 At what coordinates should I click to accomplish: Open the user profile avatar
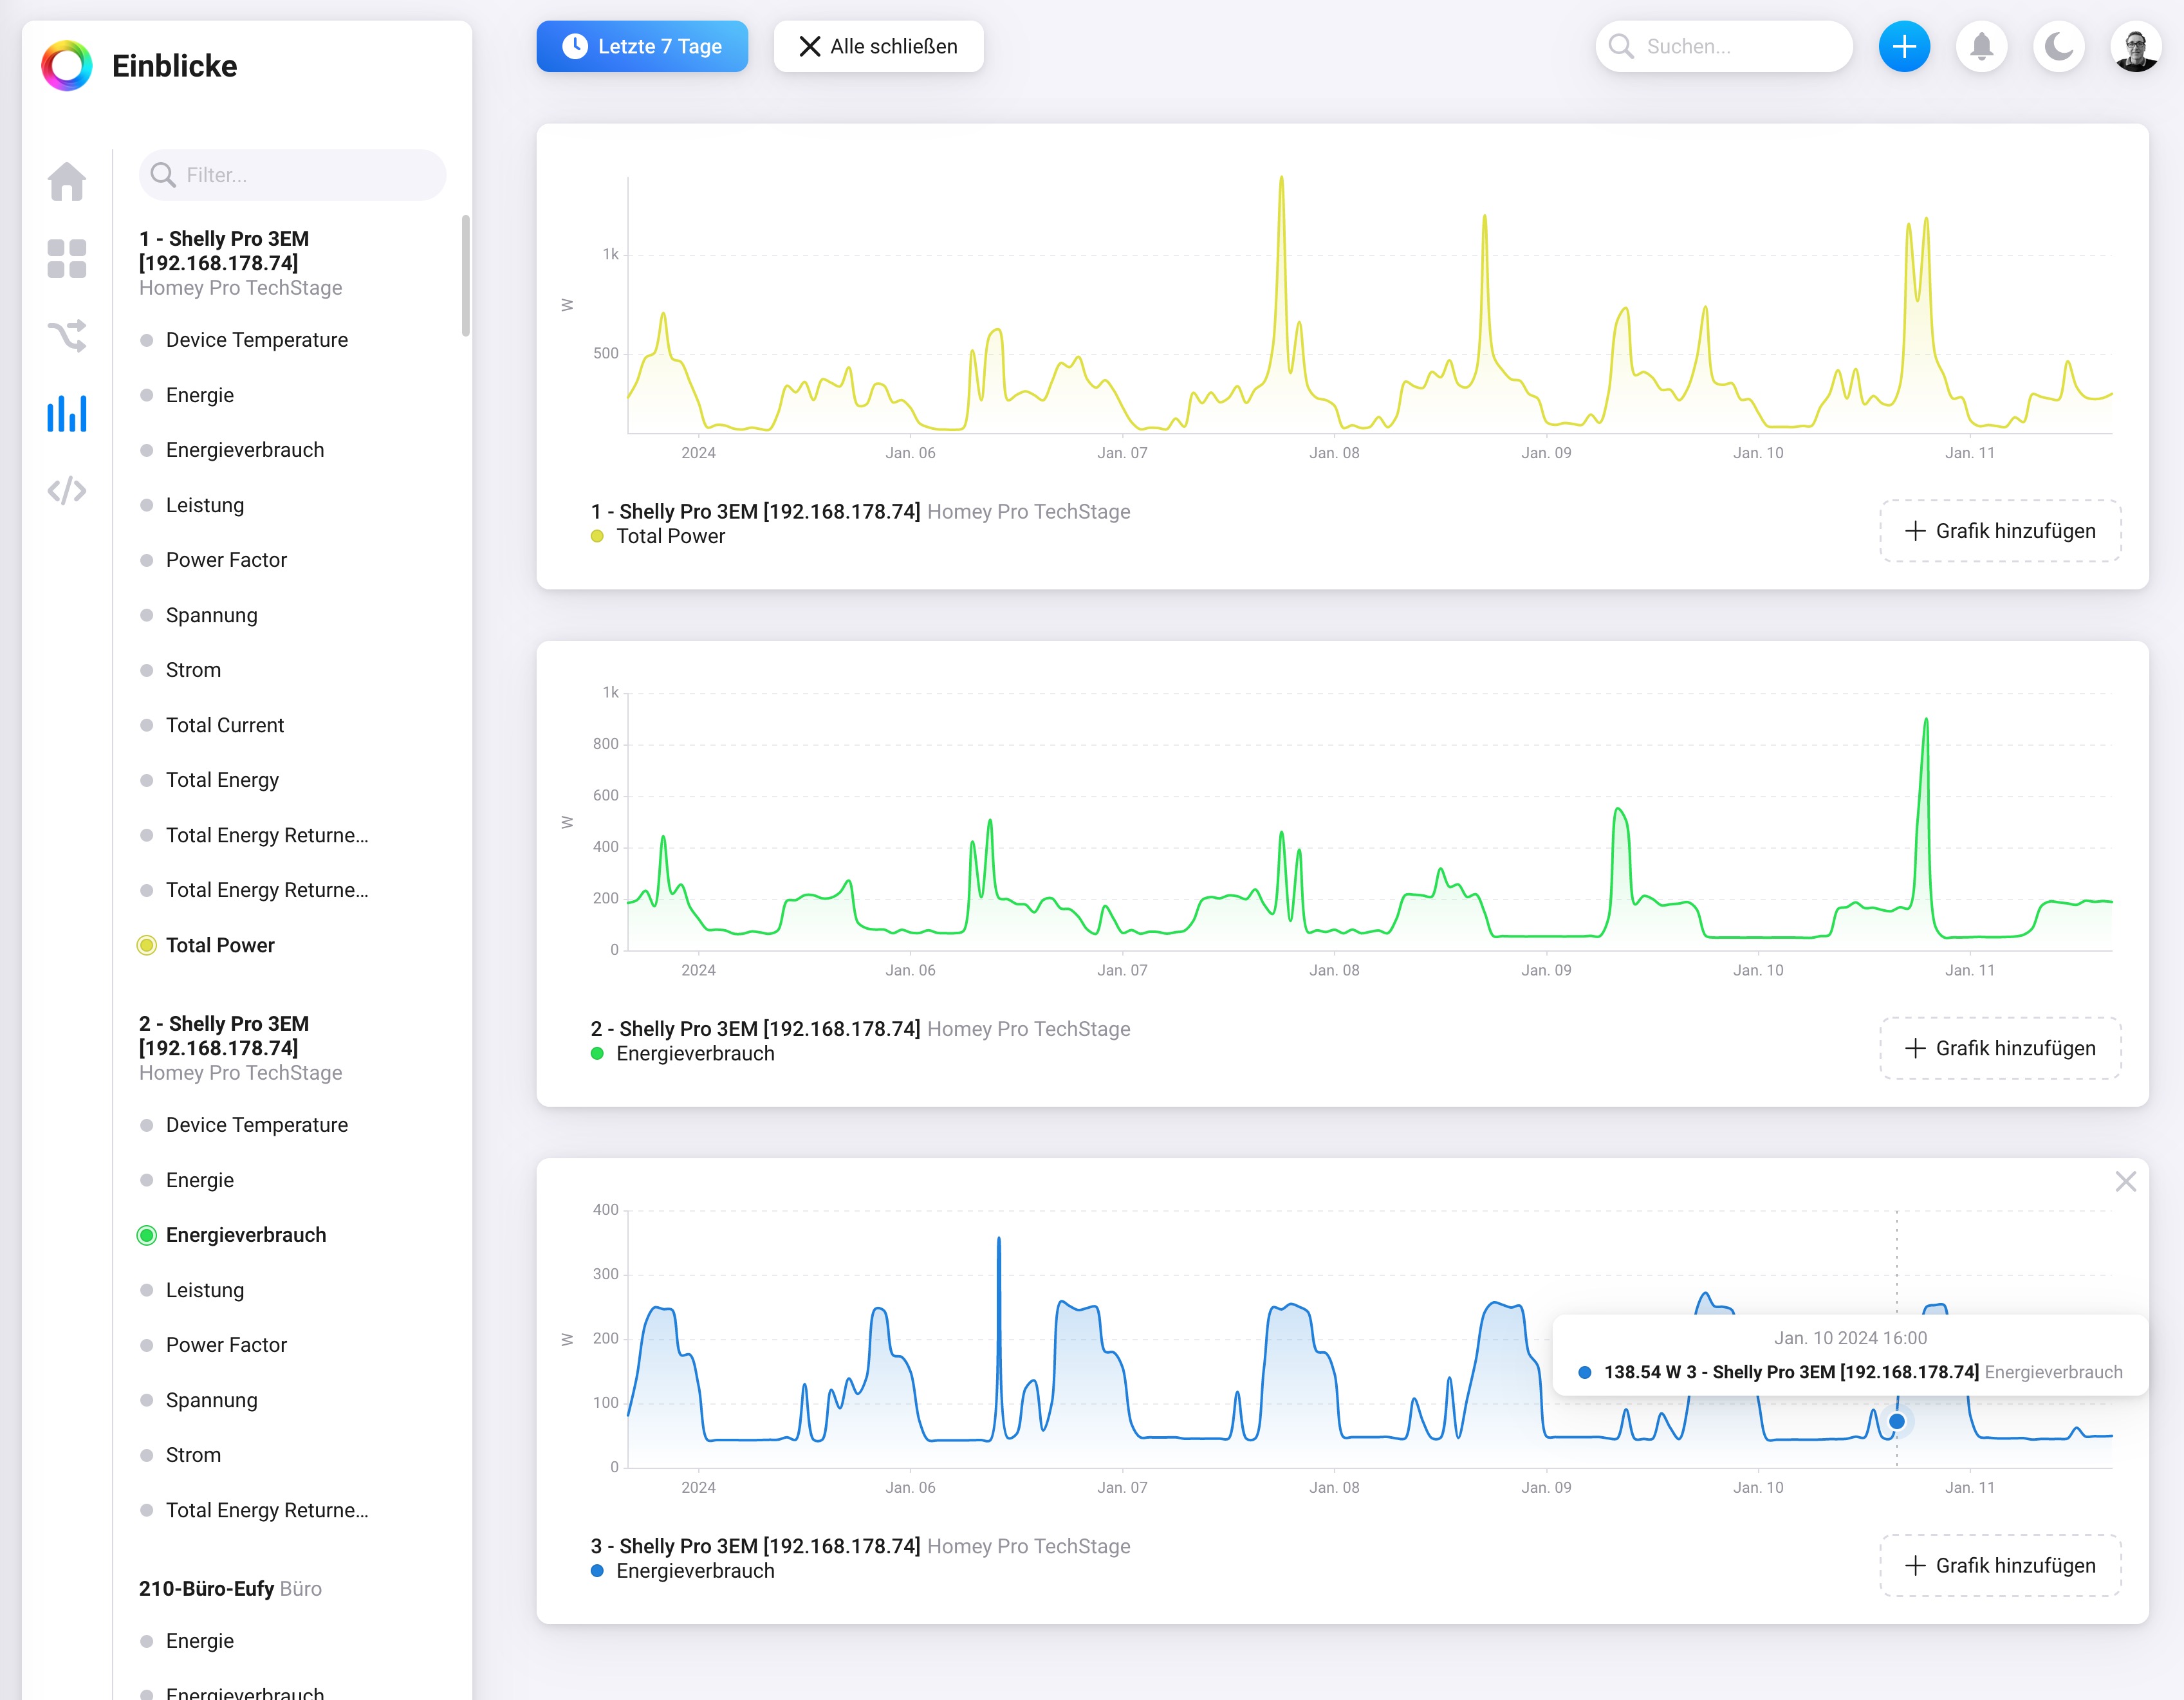(2135, 47)
